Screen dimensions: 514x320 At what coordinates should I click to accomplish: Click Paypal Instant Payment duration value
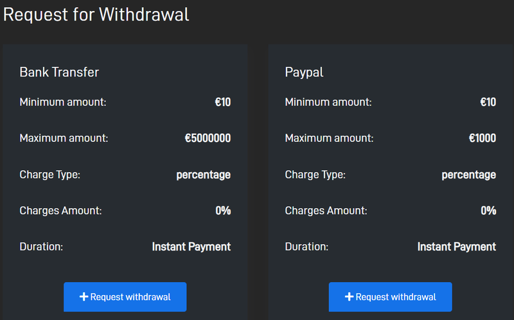click(457, 247)
